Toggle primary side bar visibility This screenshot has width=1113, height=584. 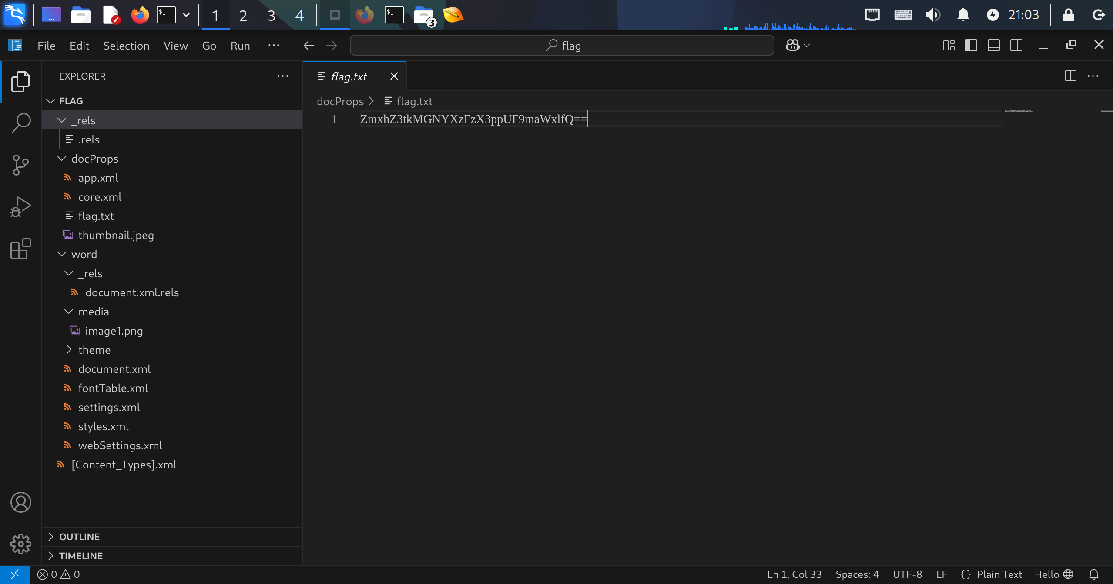[x=971, y=45]
